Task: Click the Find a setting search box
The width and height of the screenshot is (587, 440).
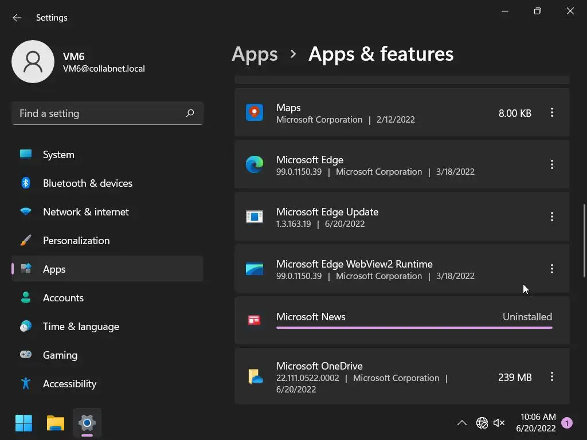Action: 100,113
